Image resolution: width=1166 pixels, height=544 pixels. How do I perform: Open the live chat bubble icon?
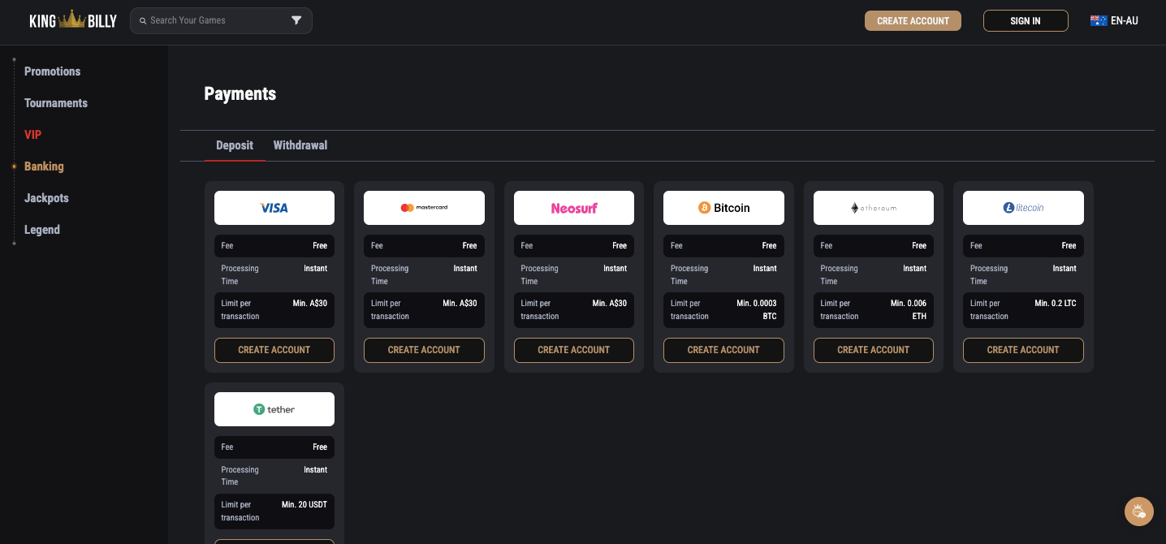click(1139, 512)
